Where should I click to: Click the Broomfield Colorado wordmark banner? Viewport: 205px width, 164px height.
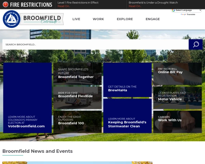[42, 19]
